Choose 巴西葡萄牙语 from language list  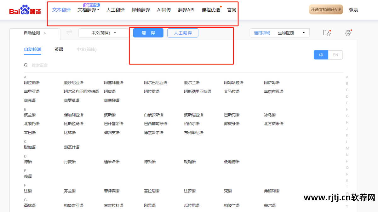pos(156,123)
